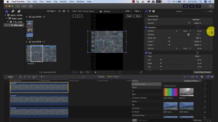Open the Mark menu
Screen dimensions: 218x122
(x=48, y=2)
